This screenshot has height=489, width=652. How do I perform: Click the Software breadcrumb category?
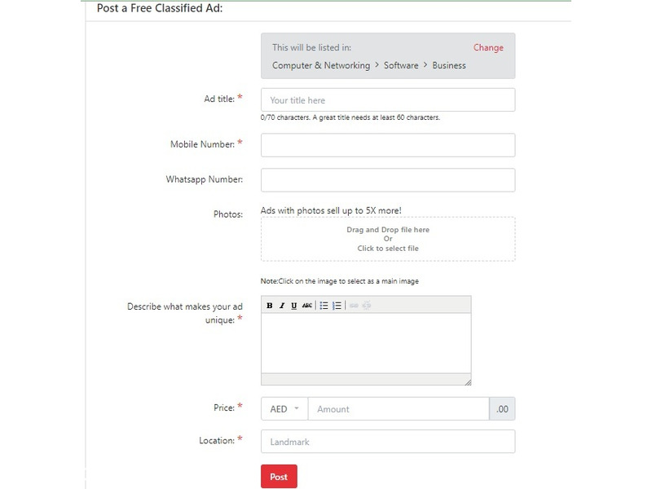click(x=401, y=65)
